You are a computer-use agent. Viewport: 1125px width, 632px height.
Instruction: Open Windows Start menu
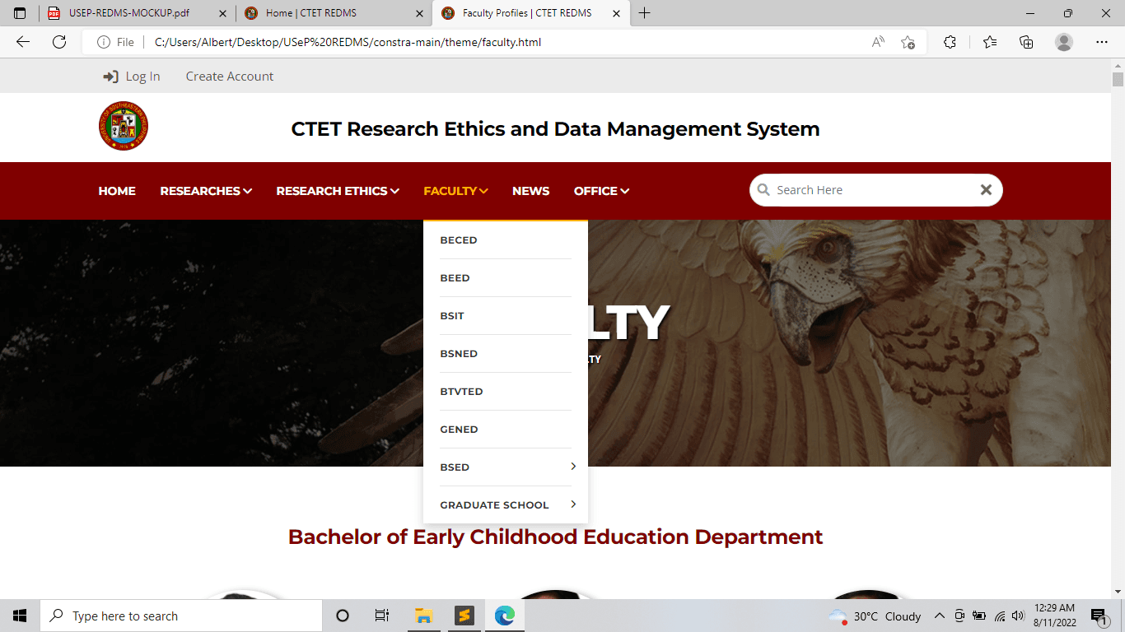click(20, 616)
